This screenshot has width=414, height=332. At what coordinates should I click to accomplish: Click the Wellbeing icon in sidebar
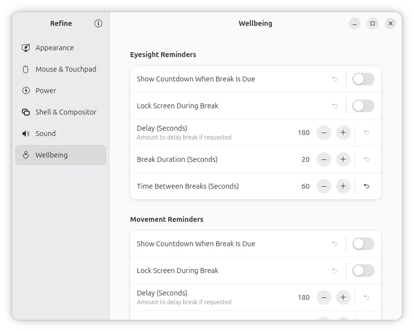[26, 155]
